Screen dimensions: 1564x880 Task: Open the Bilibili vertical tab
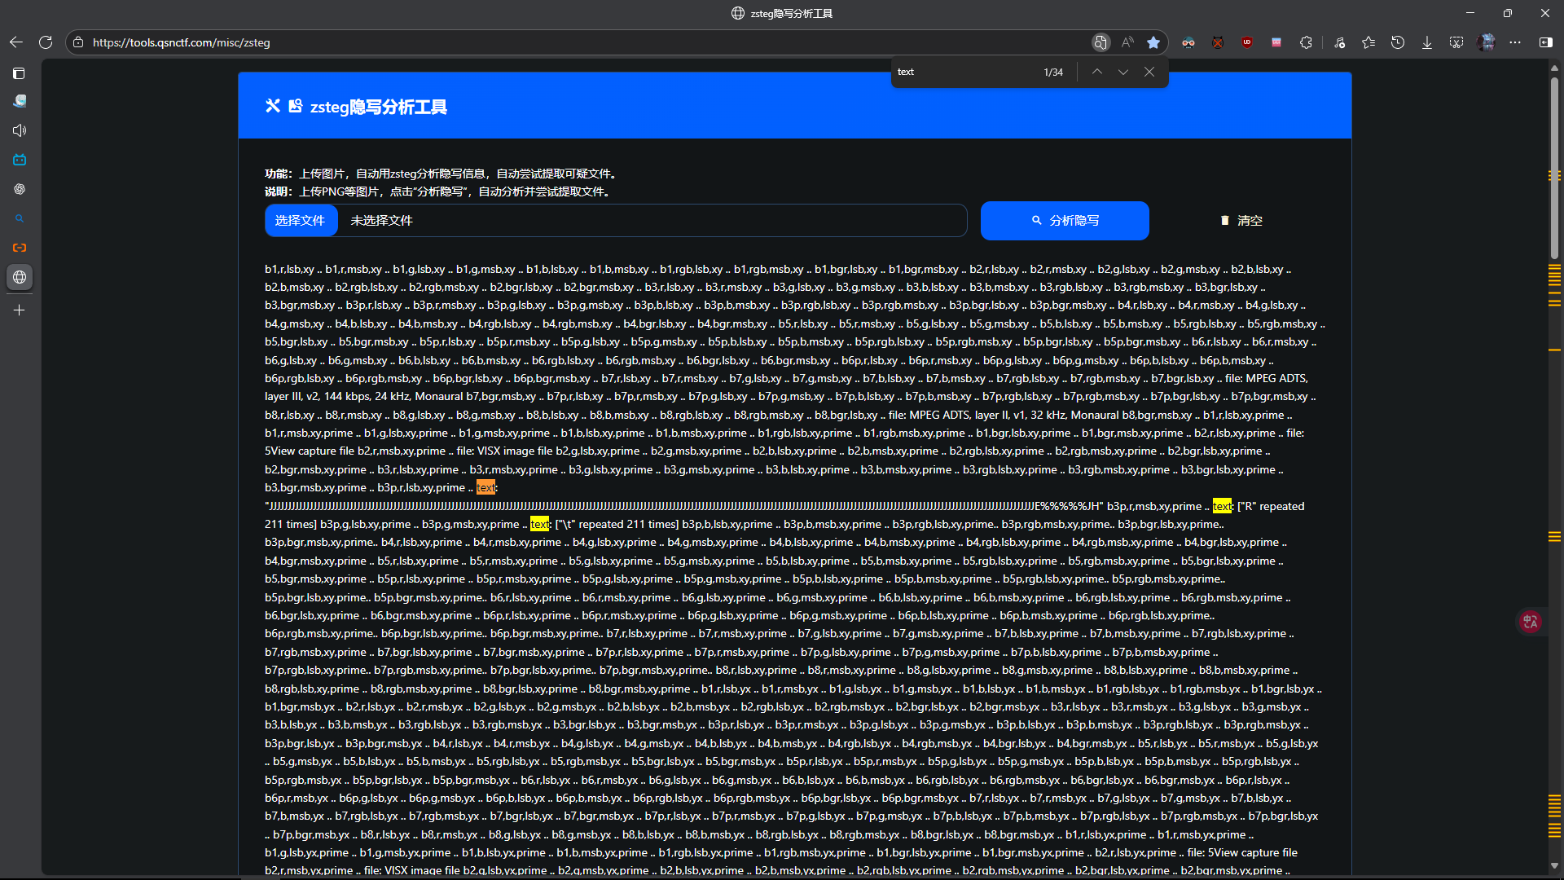(x=20, y=160)
